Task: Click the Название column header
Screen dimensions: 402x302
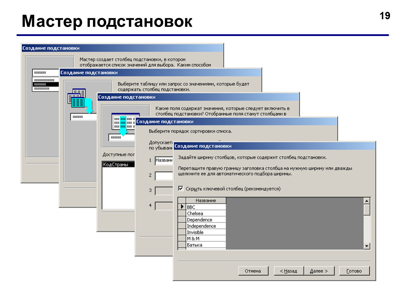Action: click(x=206, y=201)
